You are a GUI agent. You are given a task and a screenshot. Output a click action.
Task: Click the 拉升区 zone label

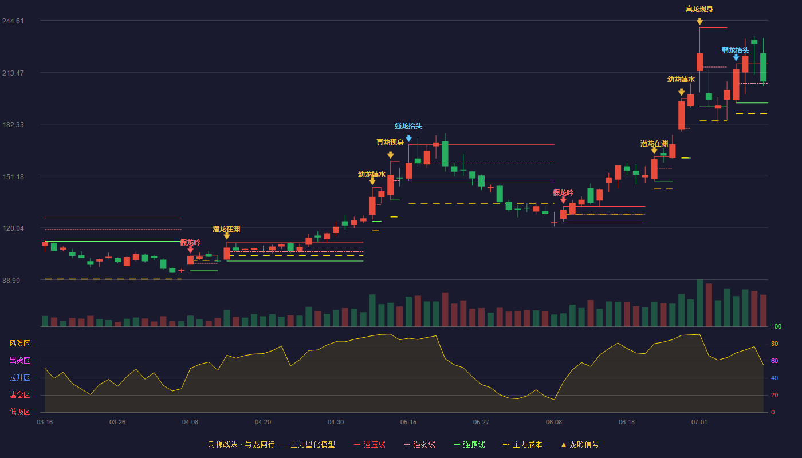point(20,378)
